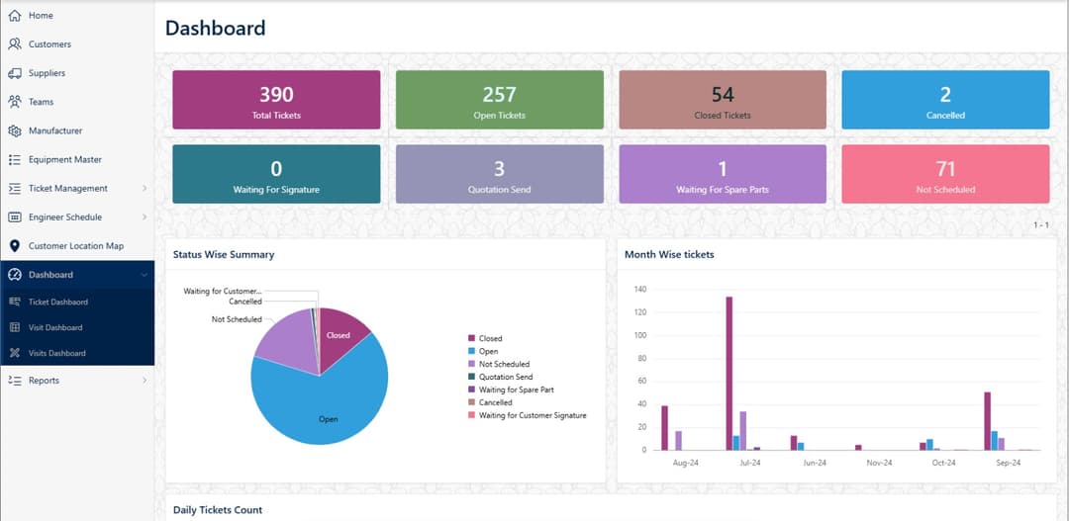Open the Ticket Dashboard submenu item
Screen dimensions: 1069x521
(57, 303)
